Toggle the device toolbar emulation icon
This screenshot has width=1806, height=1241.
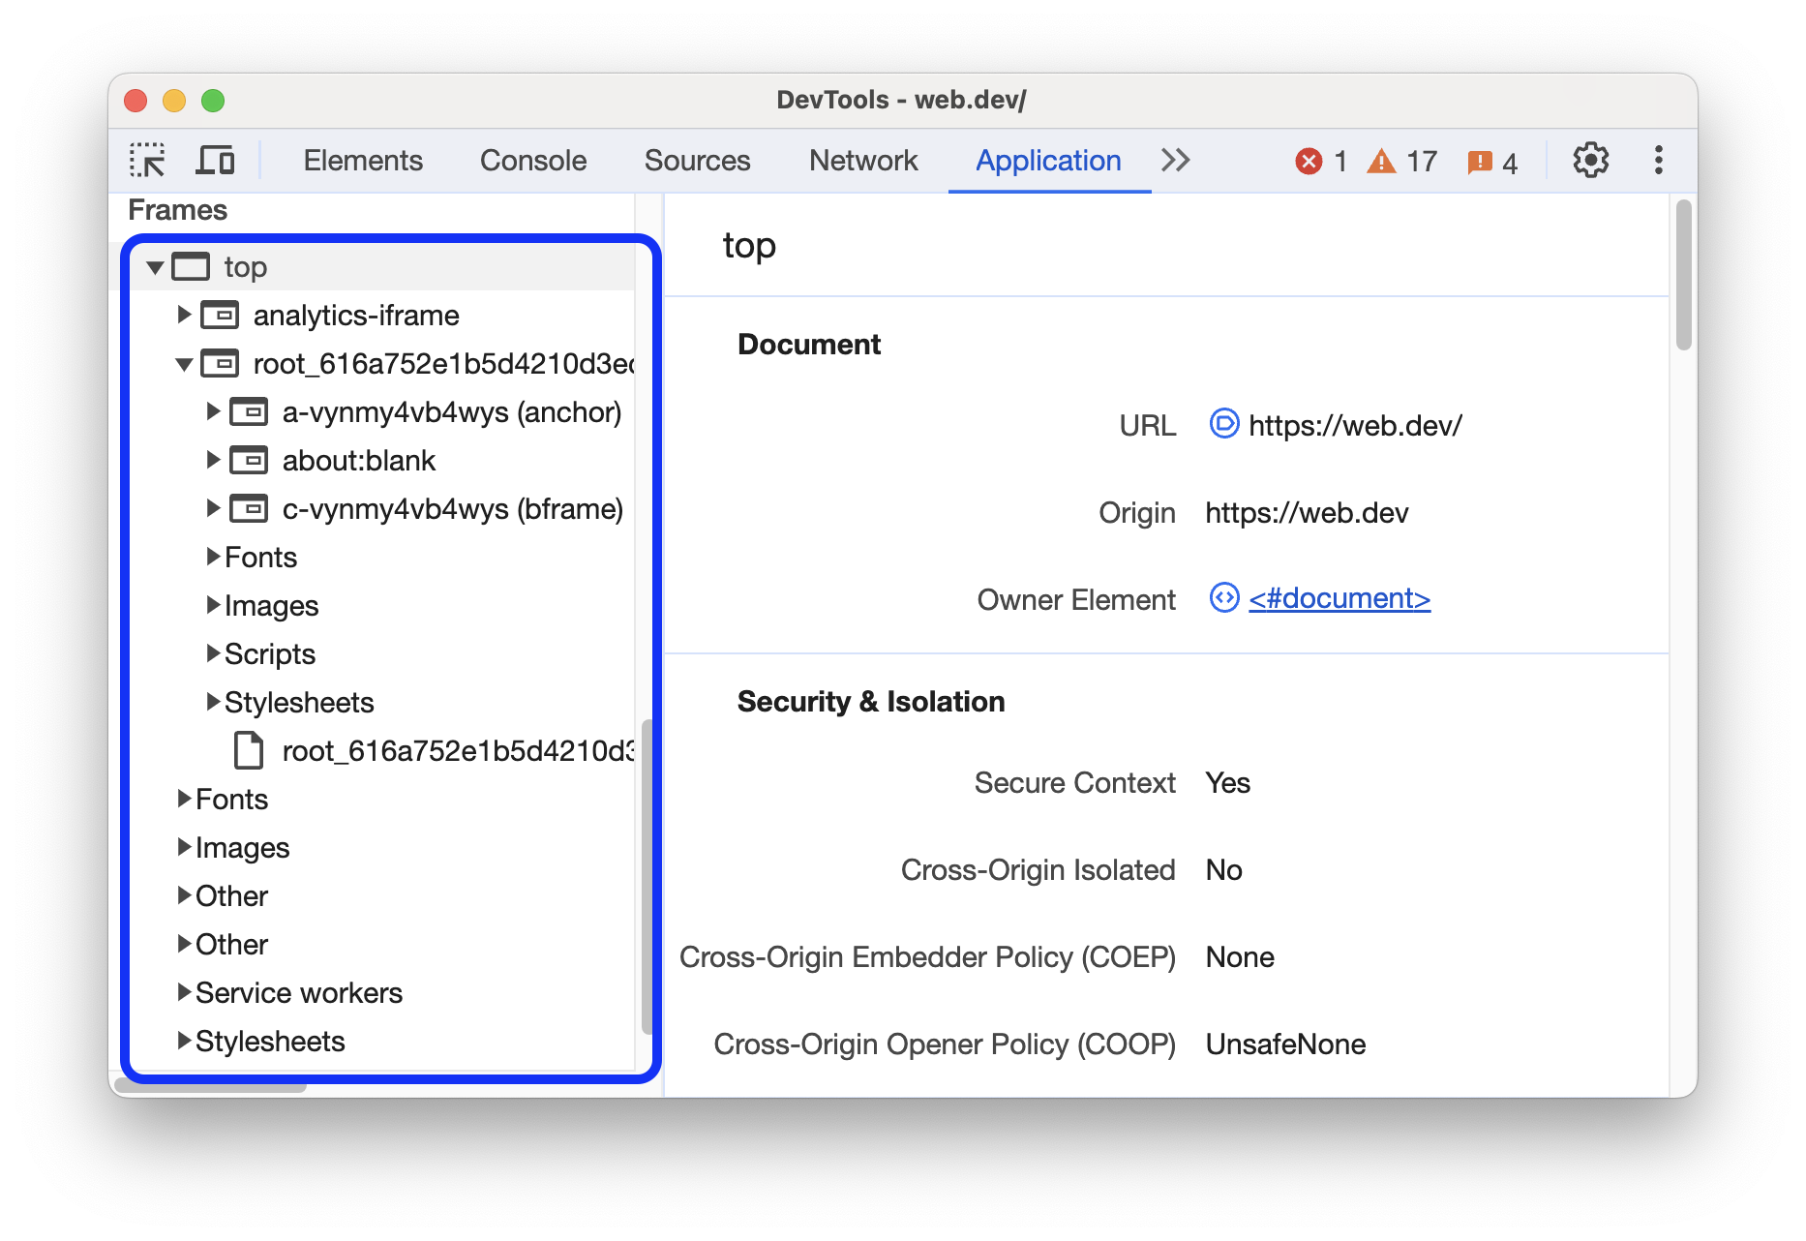tap(215, 160)
